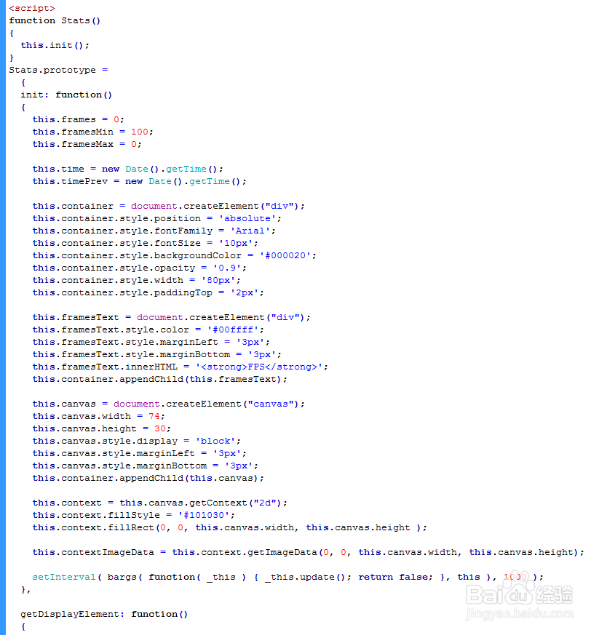The image size is (607, 635).
Task: Click the 'this.container = document.createElement("div");' line
Action: pyautogui.click(x=169, y=206)
